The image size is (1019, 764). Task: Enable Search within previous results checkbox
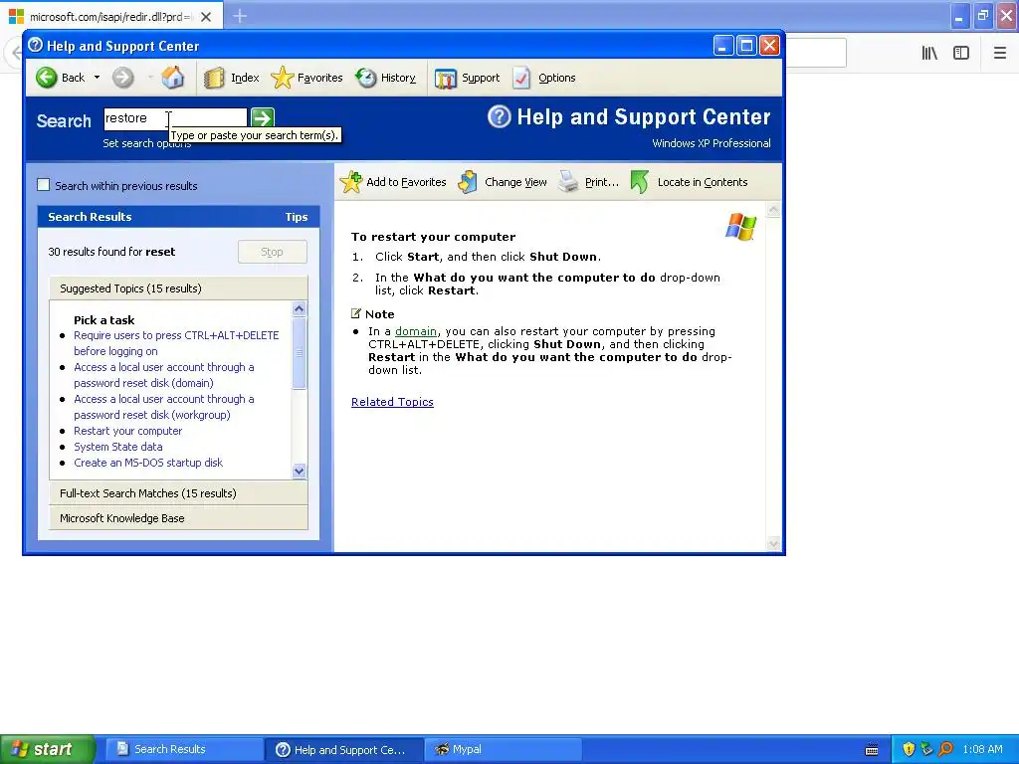pyautogui.click(x=44, y=185)
